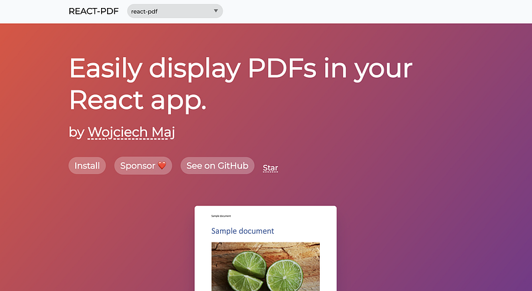Click the REACT-PDF site title

pyautogui.click(x=94, y=11)
